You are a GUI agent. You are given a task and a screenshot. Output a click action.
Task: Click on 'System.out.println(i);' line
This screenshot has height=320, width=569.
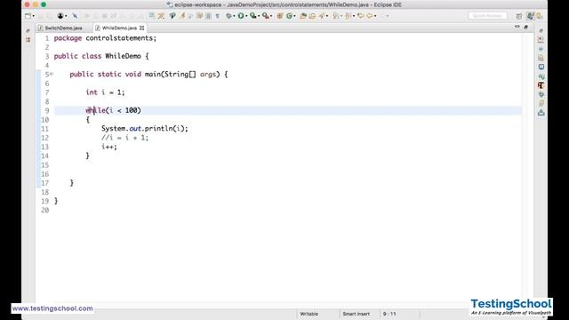tap(145, 128)
